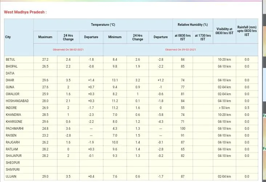The image size is (266, 182).
Task: Select the GWALIOR city row name
Action: point(13,94)
